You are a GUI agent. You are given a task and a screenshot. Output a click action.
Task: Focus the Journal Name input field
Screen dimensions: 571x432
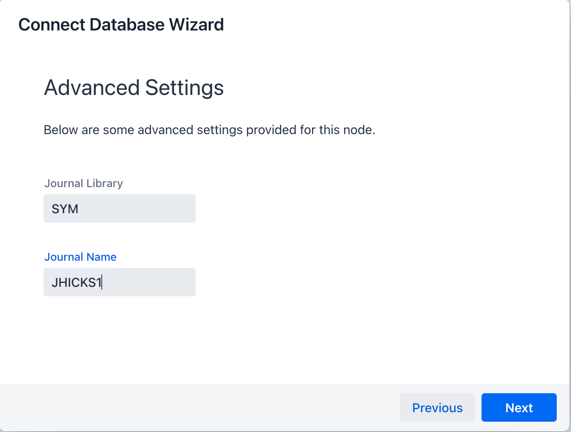point(119,282)
